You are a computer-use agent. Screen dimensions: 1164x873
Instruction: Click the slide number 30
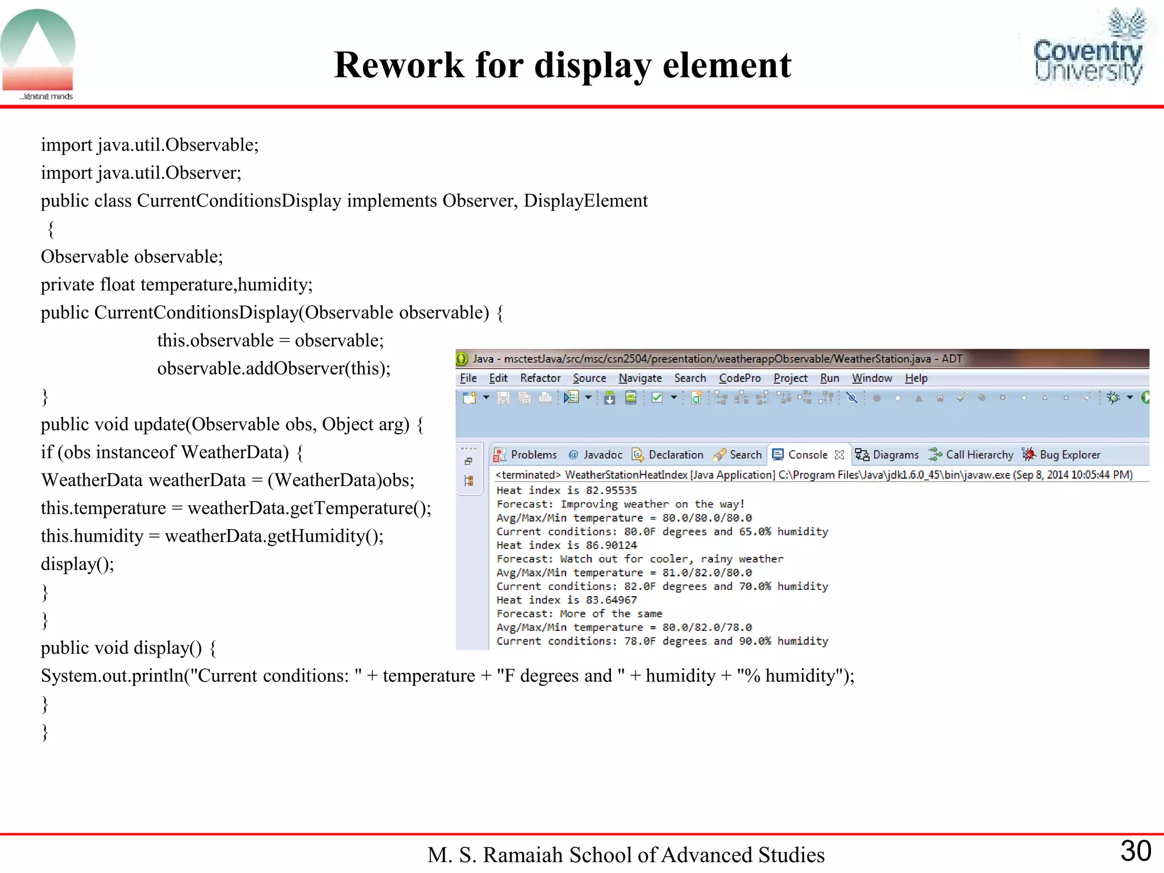pos(1136,851)
